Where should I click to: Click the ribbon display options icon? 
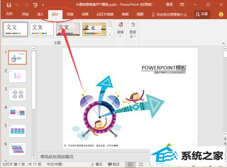pyautogui.click(x=182, y=5)
